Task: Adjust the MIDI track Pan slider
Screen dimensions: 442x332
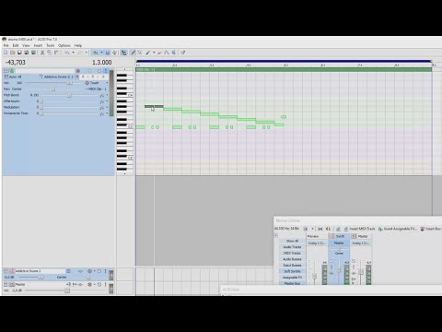Action: [x=53, y=89]
